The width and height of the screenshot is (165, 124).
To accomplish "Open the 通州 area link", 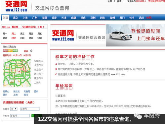I will (5, 95).
